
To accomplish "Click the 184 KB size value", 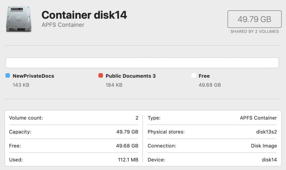I will pos(114,85).
